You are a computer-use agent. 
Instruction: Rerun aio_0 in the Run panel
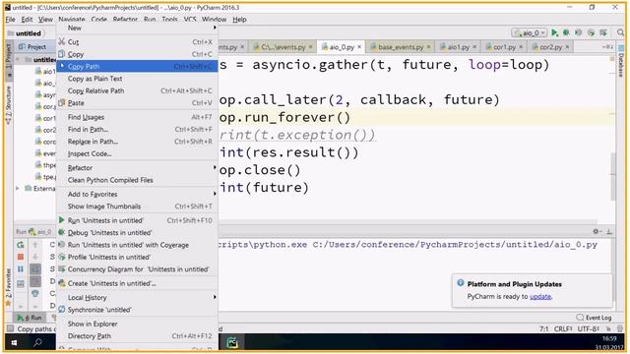point(21,245)
